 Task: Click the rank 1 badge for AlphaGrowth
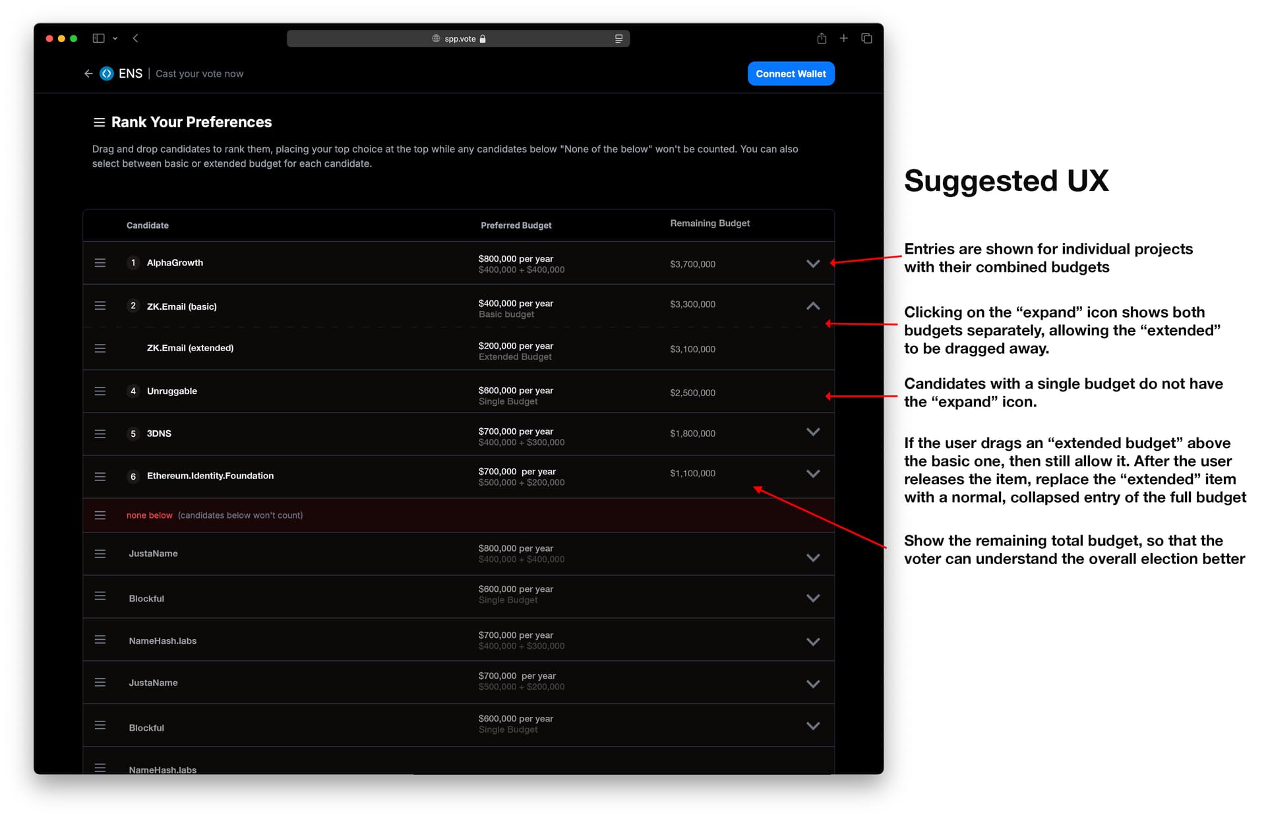[133, 263]
